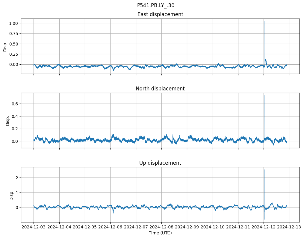
Task: Select the North displacement subplot title
Action: pos(160,89)
